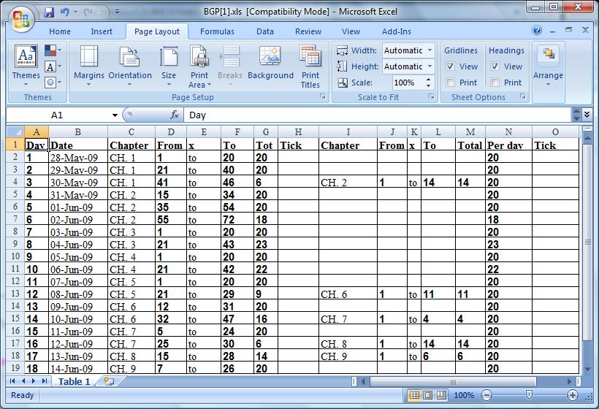Save the workbook with the floppy icon
599x409 pixels.
(x=49, y=12)
